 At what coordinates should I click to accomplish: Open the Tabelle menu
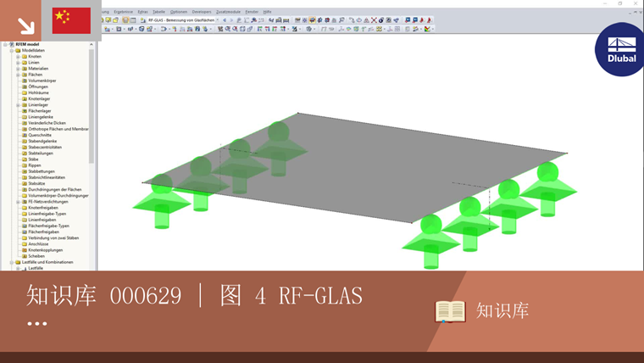(158, 12)
